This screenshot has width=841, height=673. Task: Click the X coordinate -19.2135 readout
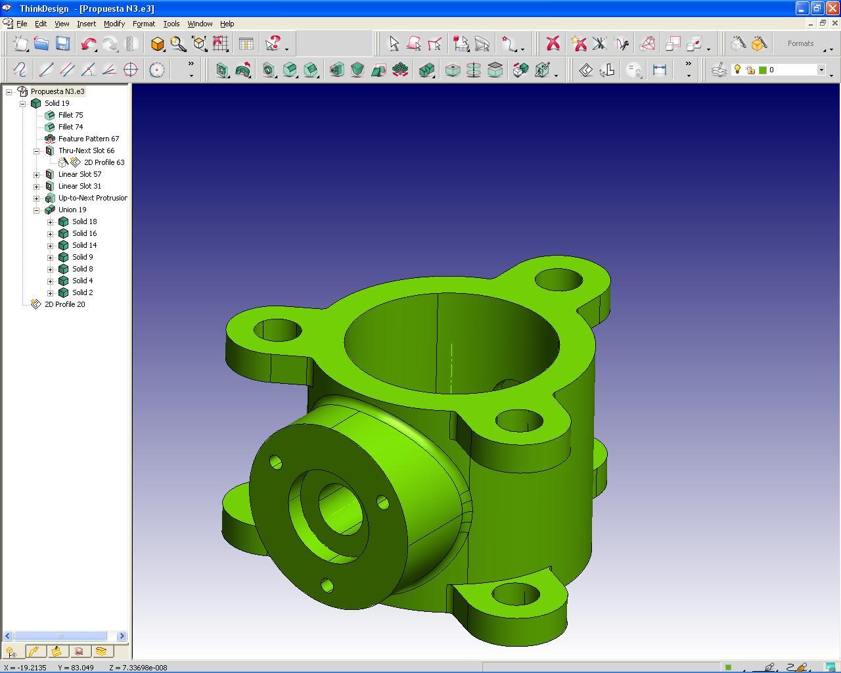coord(26,668)
